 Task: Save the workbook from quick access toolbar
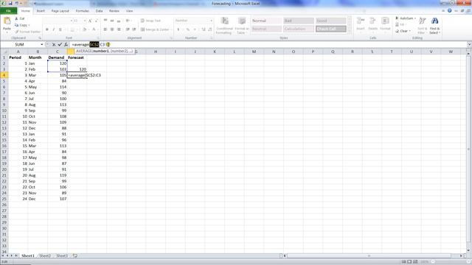(x=10, y=3)
